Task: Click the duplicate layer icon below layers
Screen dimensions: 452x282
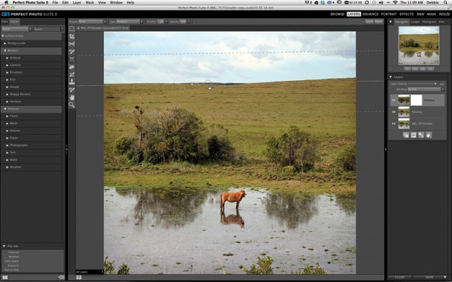Action: pos(421,135)
